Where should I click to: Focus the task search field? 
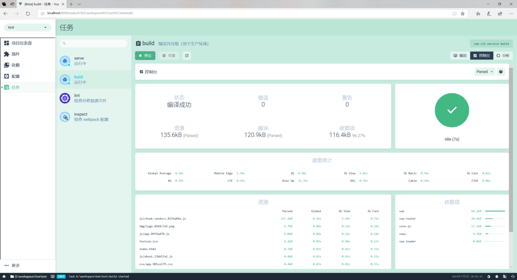tap(93, 43)
